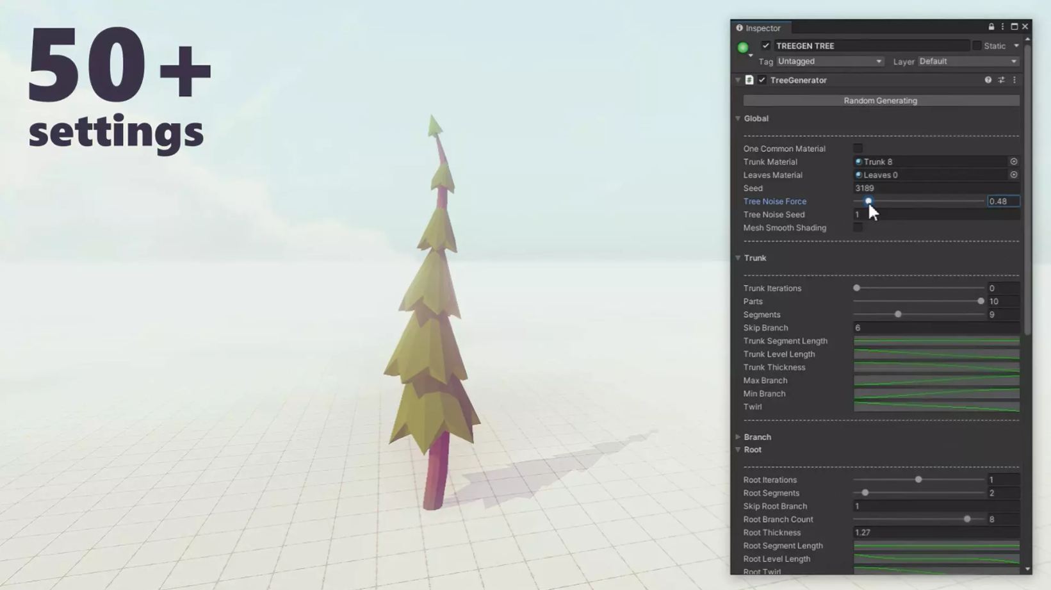Image resolution: width=1051 pixels, height=590 pixels.
Task: Click the Seed value field 3189
Action: click(x=936, y=188)
